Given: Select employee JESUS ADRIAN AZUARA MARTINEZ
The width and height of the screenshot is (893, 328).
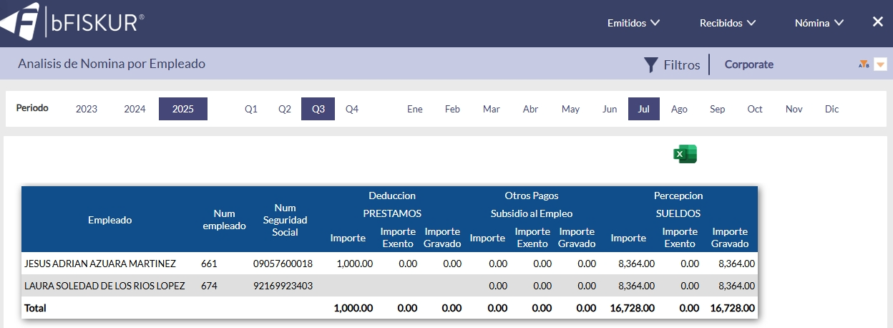Looking at the screenshot, I should (100, 264).
